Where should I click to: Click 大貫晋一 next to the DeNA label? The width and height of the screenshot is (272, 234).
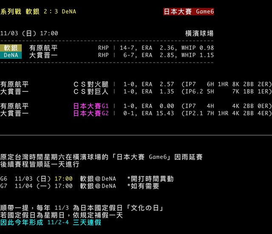[44, 55]
